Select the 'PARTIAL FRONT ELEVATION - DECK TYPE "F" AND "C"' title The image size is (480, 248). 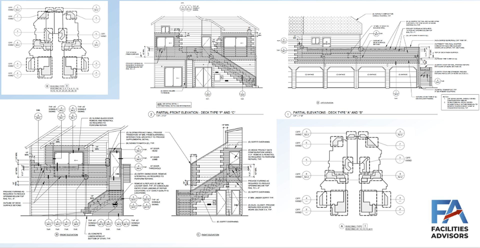point(196,113)
